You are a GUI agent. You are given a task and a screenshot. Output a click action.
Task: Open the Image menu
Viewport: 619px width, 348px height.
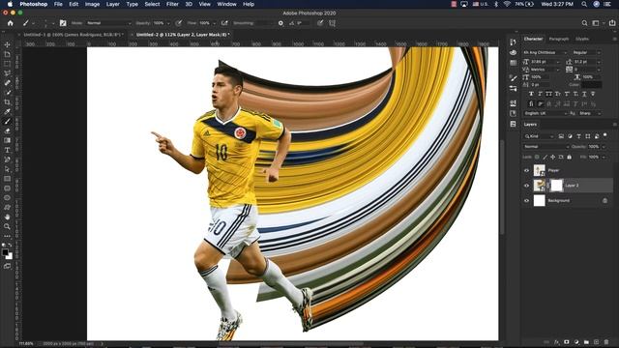92,4
